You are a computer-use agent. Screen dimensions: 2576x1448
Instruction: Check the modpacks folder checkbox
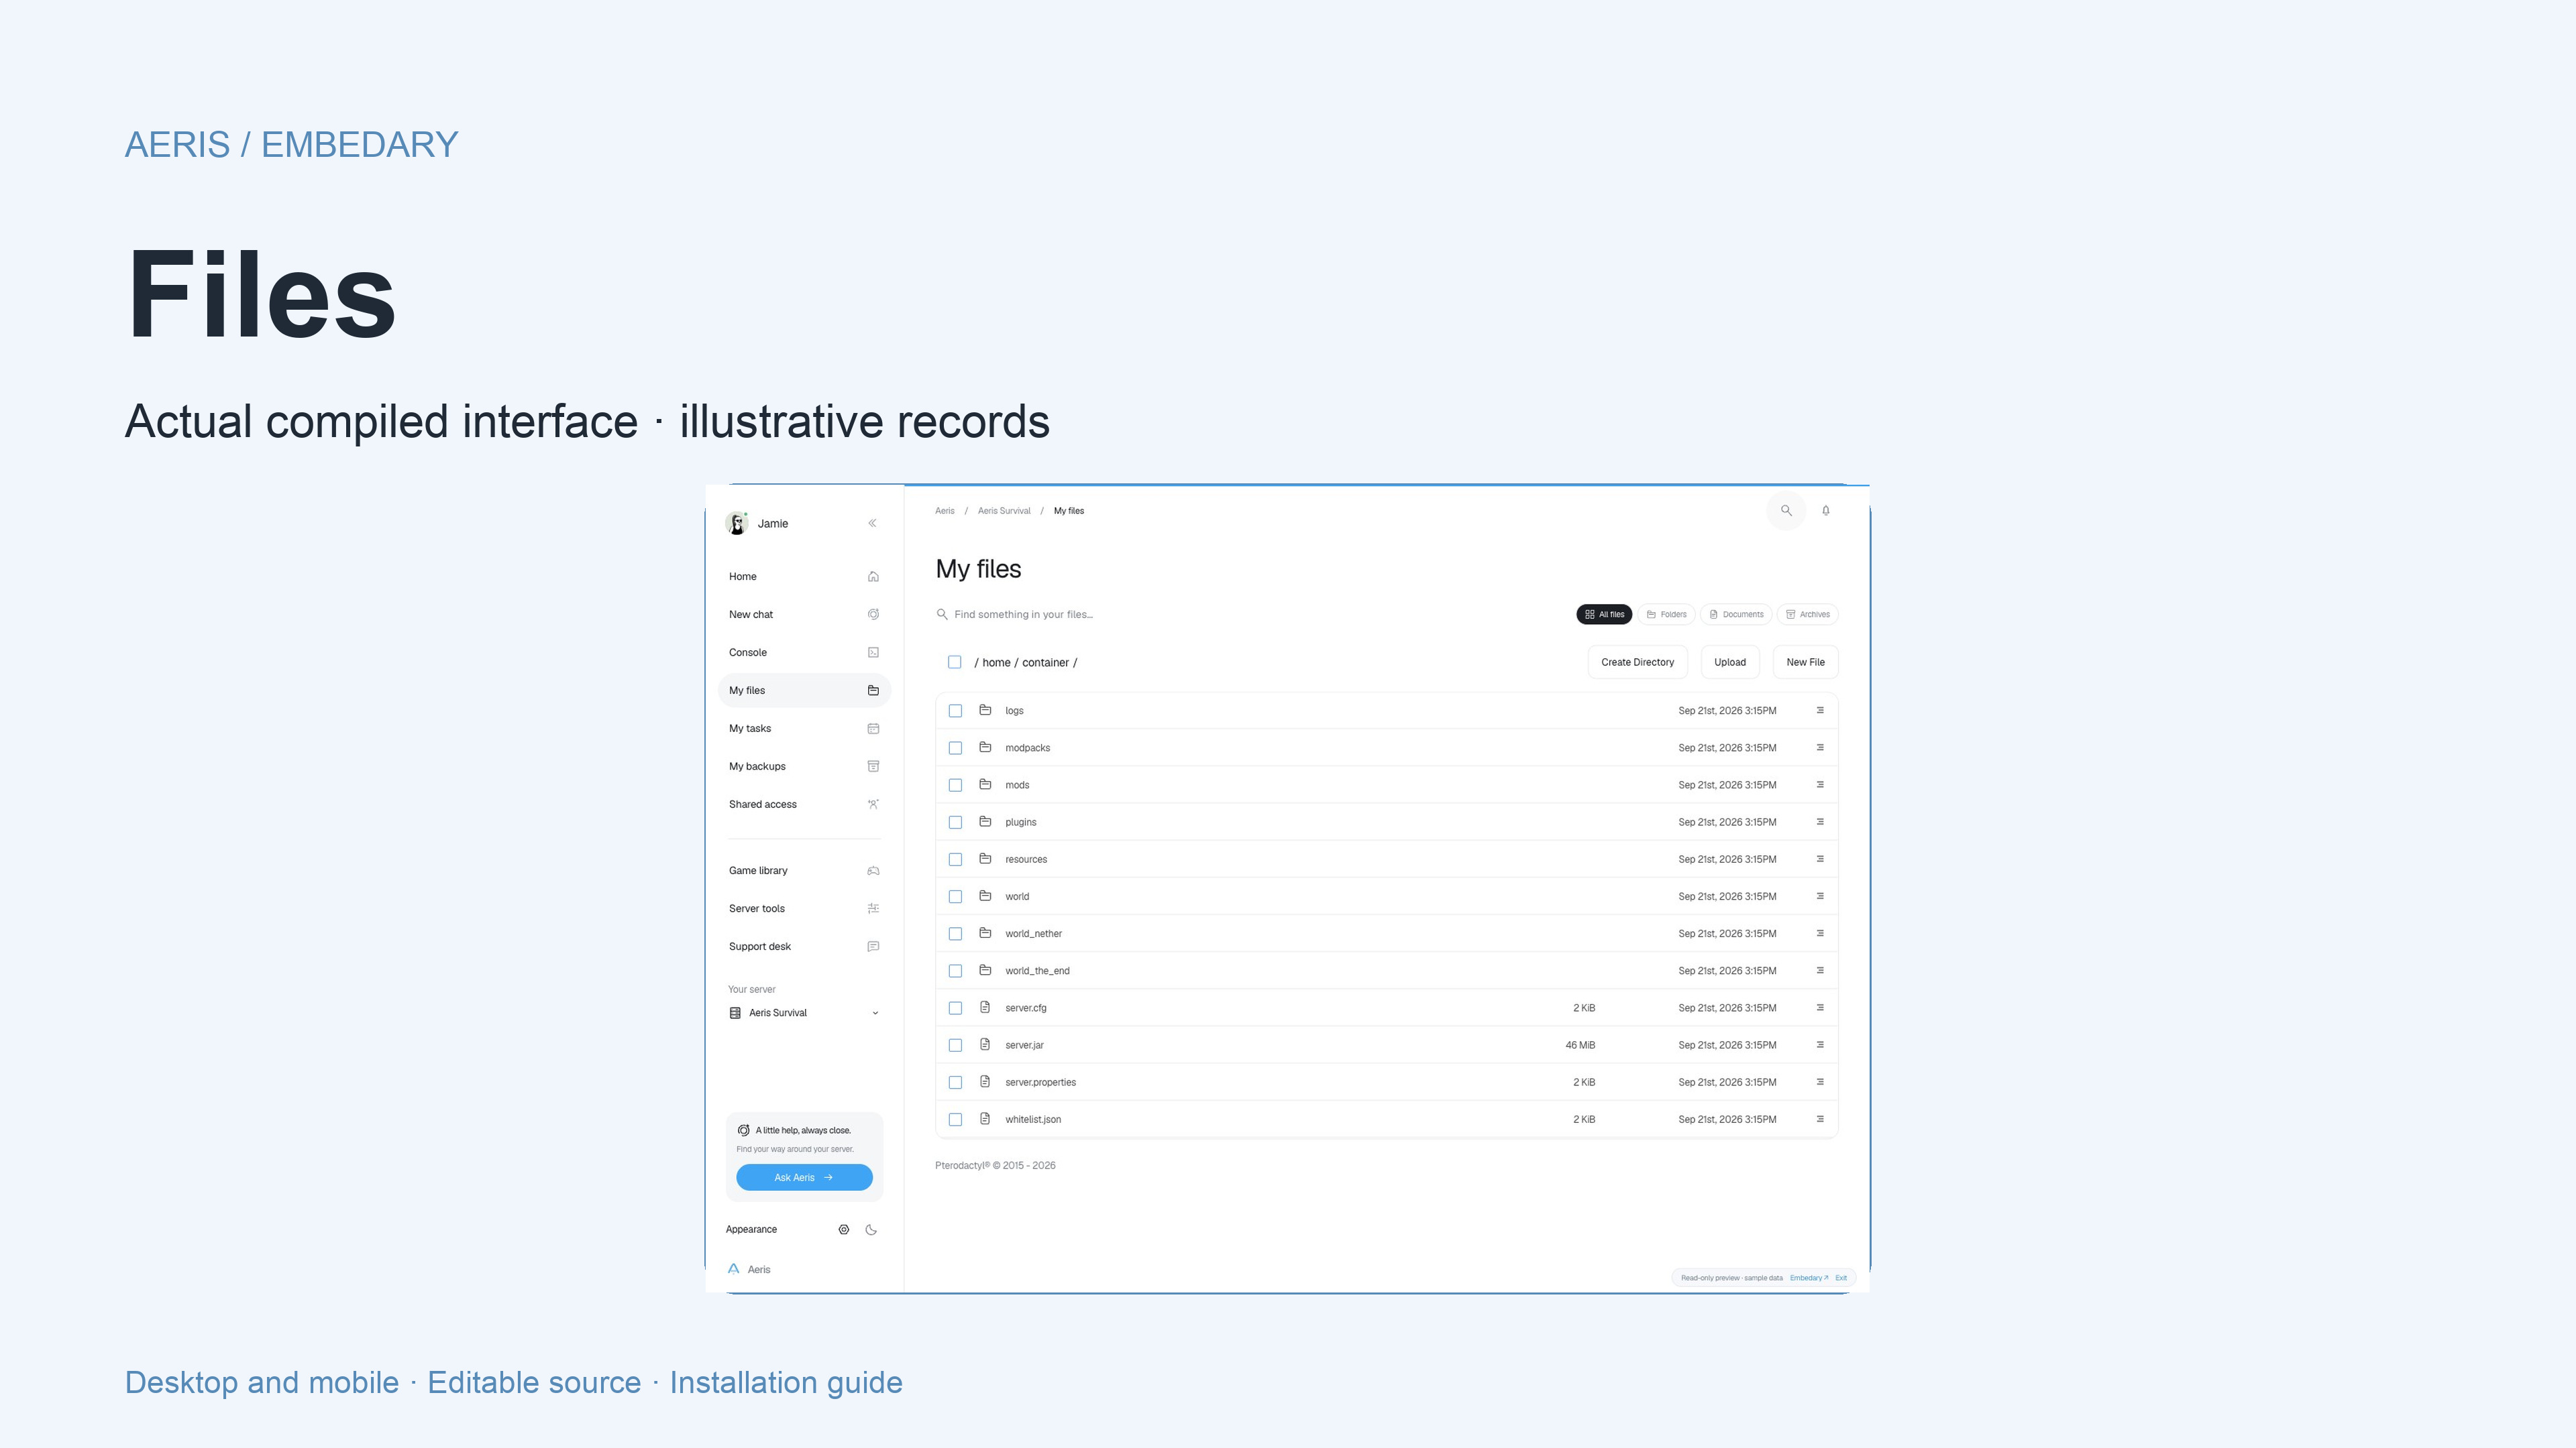(x=956, y=749)
